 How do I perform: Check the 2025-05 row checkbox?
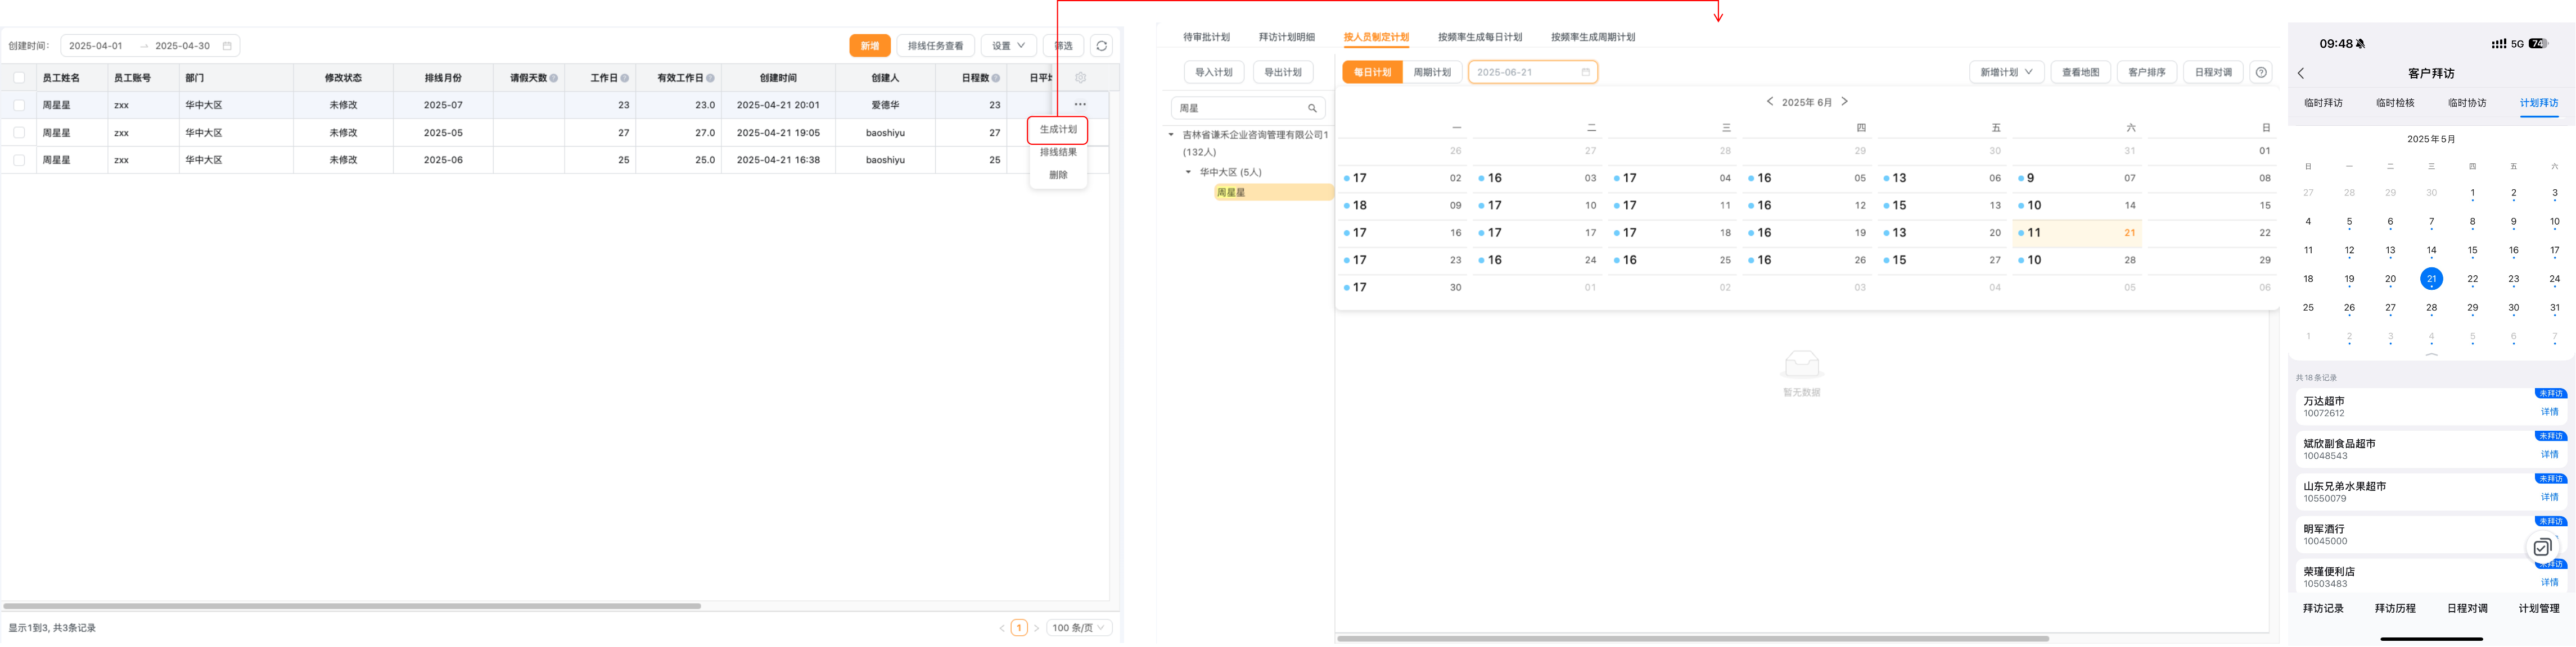pyautogui.click(x=19, y=133)
